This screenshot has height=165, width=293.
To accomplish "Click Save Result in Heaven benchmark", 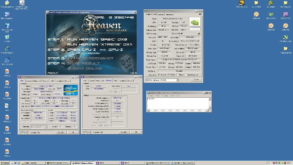I will coord(83,63).
